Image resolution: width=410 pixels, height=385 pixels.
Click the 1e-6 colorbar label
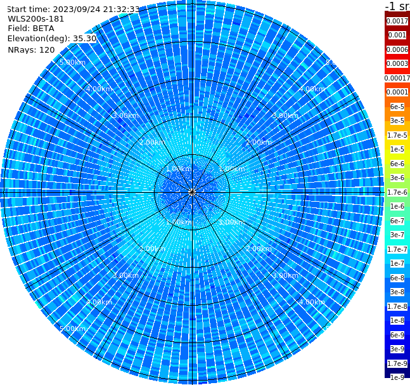click(x=397, y=206)
